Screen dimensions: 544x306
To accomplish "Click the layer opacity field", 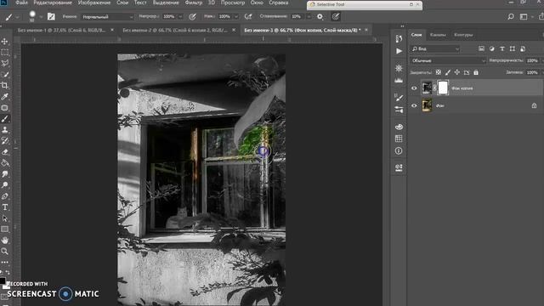I will 532,60.
